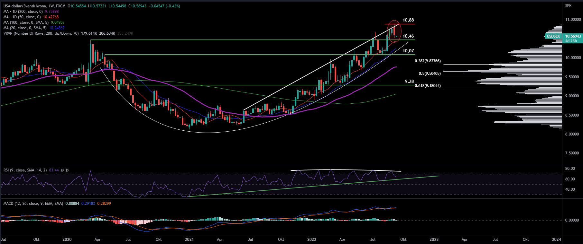Click the 2022 marker on time axis

[x=311, y=240]
